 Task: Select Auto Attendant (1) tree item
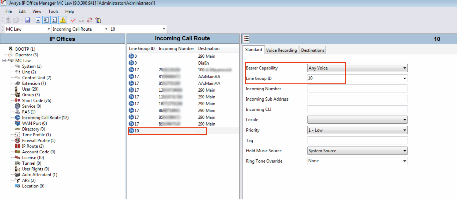tap(39, 175)
